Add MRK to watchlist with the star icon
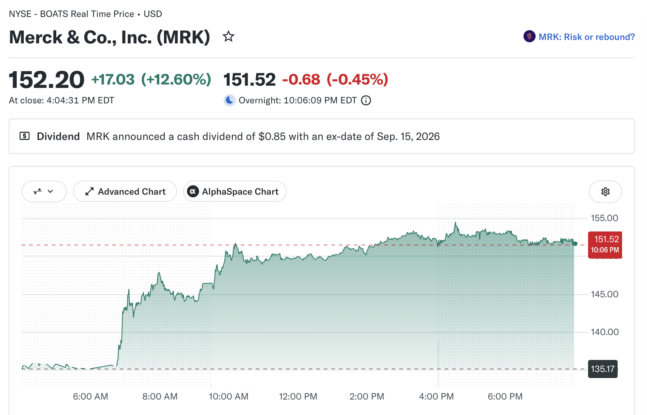The height and width of the screenshot is (415, 647). click(x=229, y=37)
